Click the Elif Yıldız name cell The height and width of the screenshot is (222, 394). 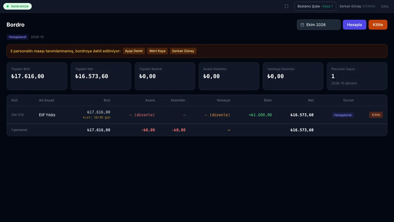tap(47, 115)
